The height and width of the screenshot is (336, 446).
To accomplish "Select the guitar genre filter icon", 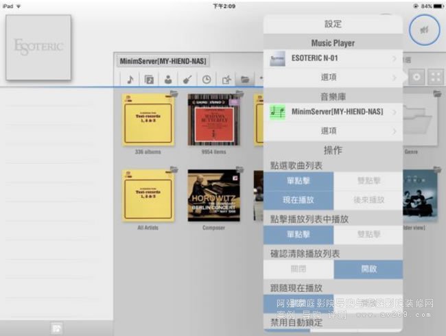I will coord(187,79).
